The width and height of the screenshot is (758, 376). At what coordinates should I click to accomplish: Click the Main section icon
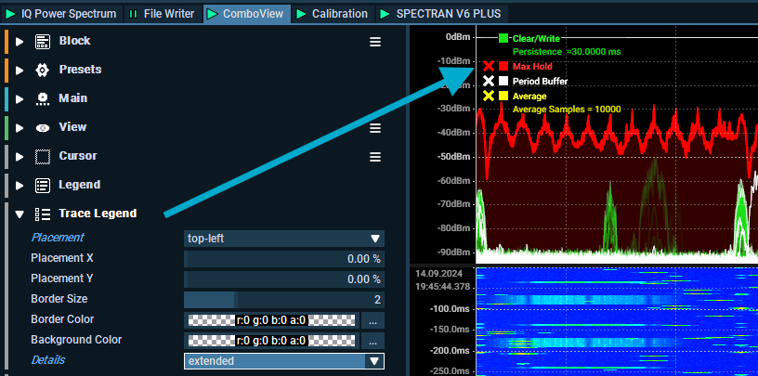[42, 98]
